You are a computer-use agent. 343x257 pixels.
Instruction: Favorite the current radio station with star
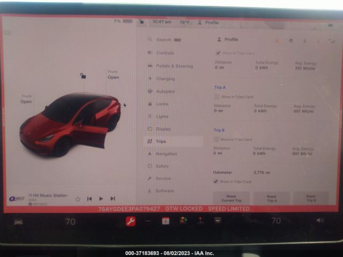click(x=78, y=199)
